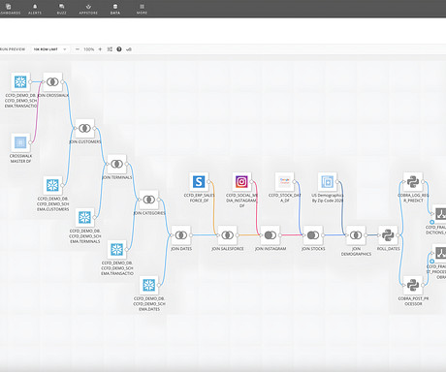Image resolution: width=446 pixels, height=372 pixels.
Task: Select the Join Crosswalk tile
Action: point(52,81)
